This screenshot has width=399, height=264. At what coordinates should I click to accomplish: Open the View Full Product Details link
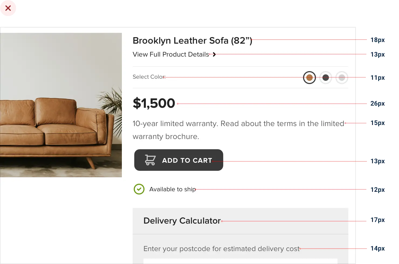click(171, 54)
